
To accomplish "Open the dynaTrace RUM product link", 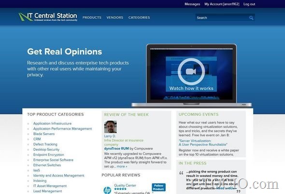I will (116, 149).
